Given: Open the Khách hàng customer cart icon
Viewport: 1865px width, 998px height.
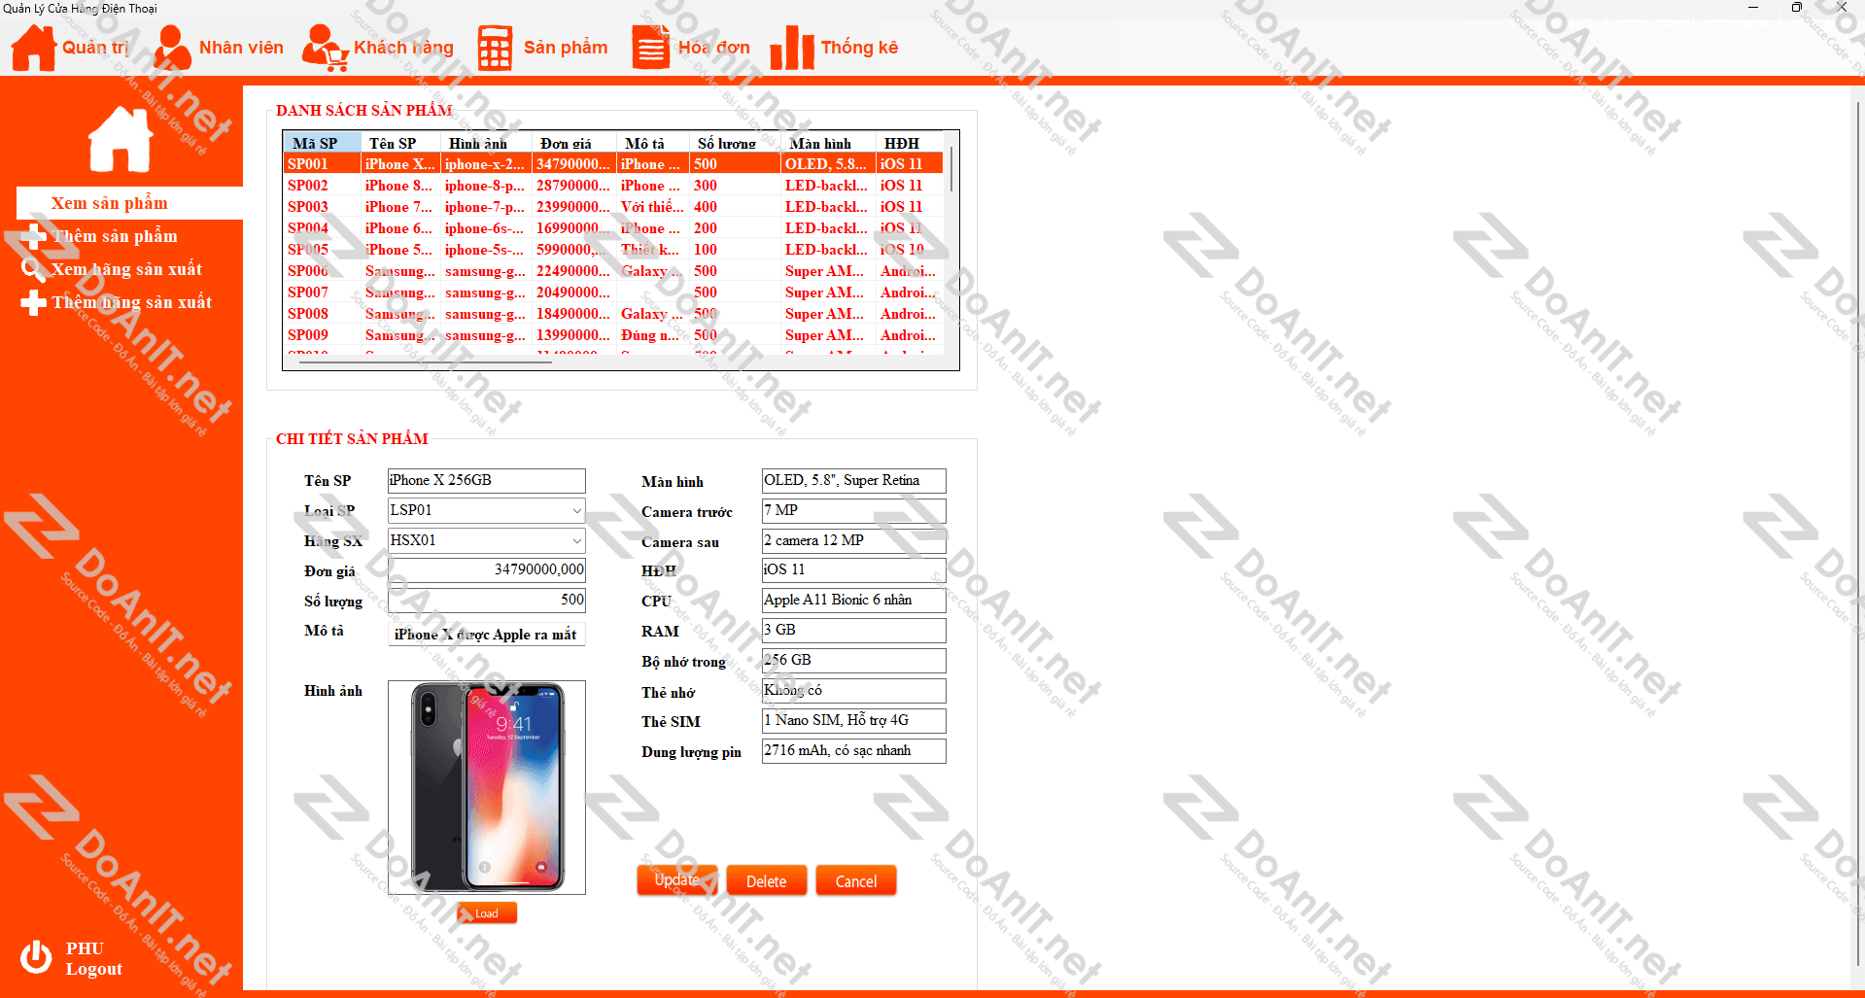Looking at the screenshot, I should (x=325, y=48).
